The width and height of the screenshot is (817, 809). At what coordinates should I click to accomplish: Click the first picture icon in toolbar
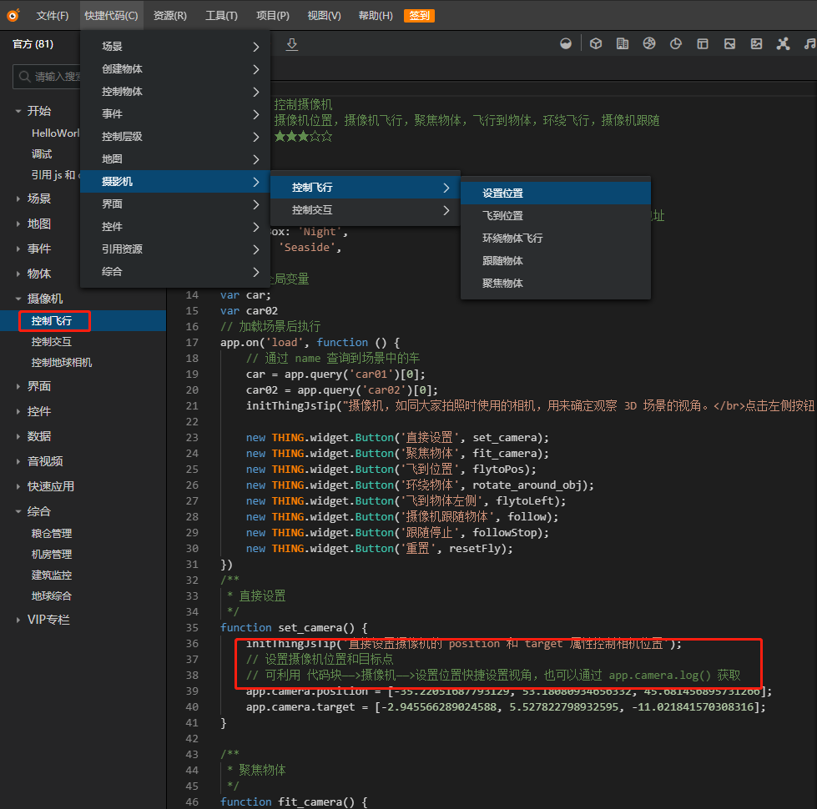[x=729, y=43]
